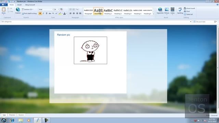Switch to the Home ribbon tab
Image resolution: width=219 pixels, height=123 pixels.
tap(12, 5)
